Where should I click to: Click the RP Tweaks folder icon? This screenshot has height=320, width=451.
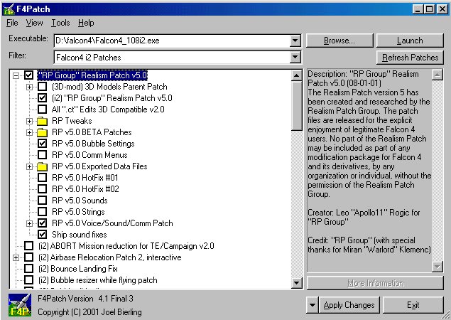[x=43, y=121]
